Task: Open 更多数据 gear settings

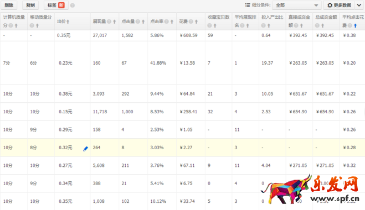Action: (339, 5)
